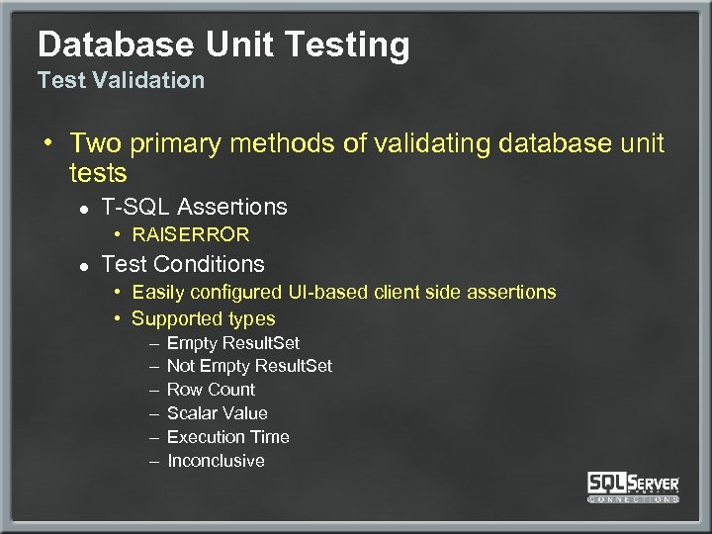The width and height of the screenshot is (712, 534).
Task: Click the Empty Result.Set item
Action: tap(233, 343)
